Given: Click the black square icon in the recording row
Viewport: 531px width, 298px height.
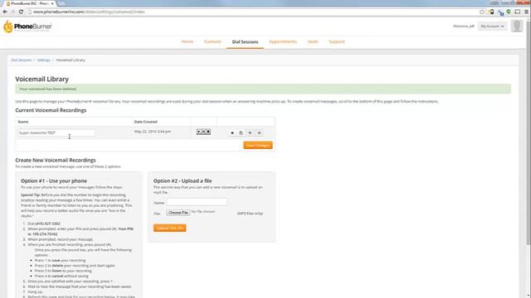Looking at the screenshot, I should point(232,132).
